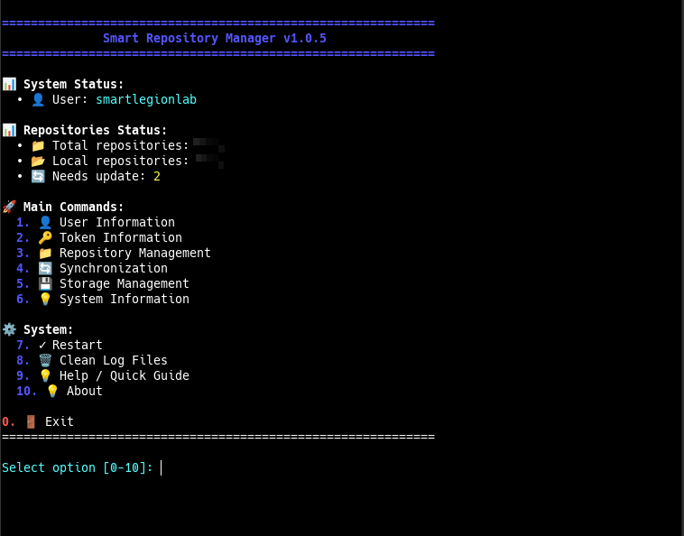Click the Select option [0-10] prompt text
684x536 pixels.
[78, 467]
